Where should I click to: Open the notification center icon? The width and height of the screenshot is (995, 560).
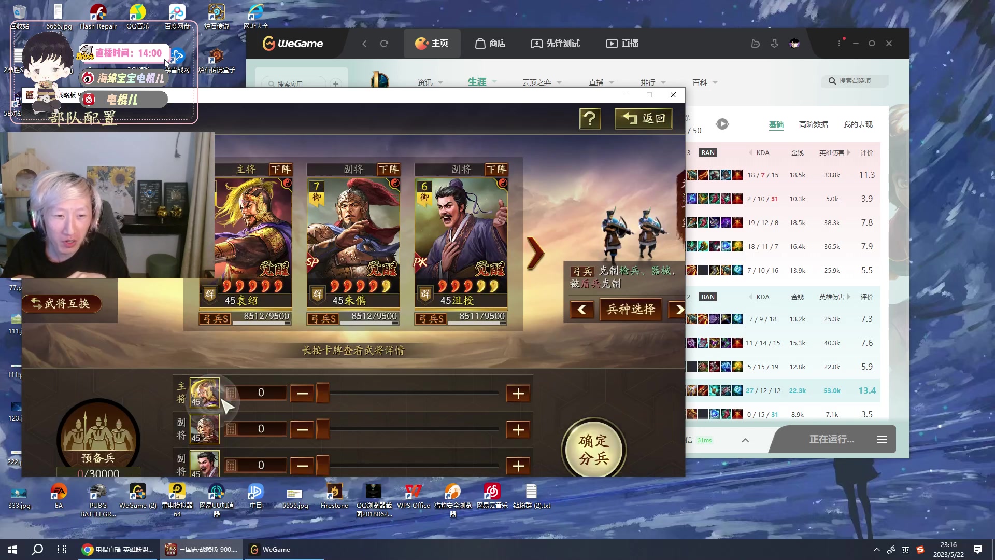978,550
